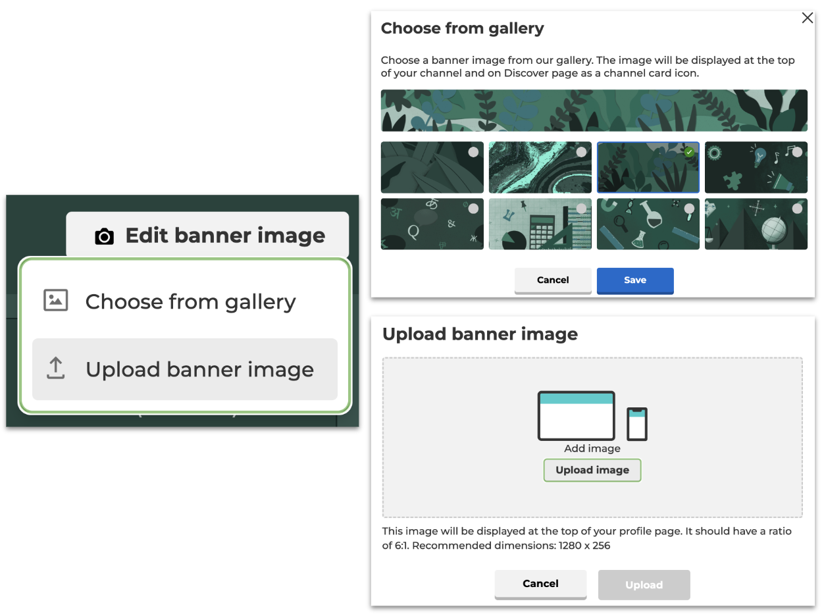This screenshot has height=616, width=824.
Task: Open the Edit banner image dropdown
Action: tap(207, 236)
